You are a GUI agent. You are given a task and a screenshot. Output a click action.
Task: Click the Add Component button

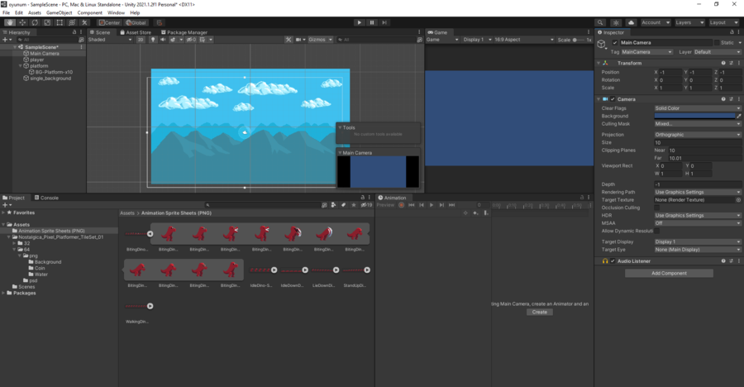click(668, 273)
